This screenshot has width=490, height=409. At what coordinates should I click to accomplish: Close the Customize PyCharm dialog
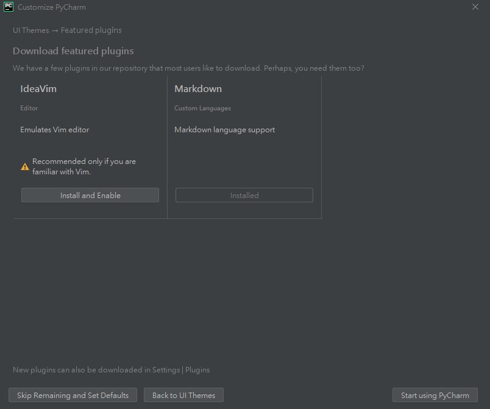[475, 7]
